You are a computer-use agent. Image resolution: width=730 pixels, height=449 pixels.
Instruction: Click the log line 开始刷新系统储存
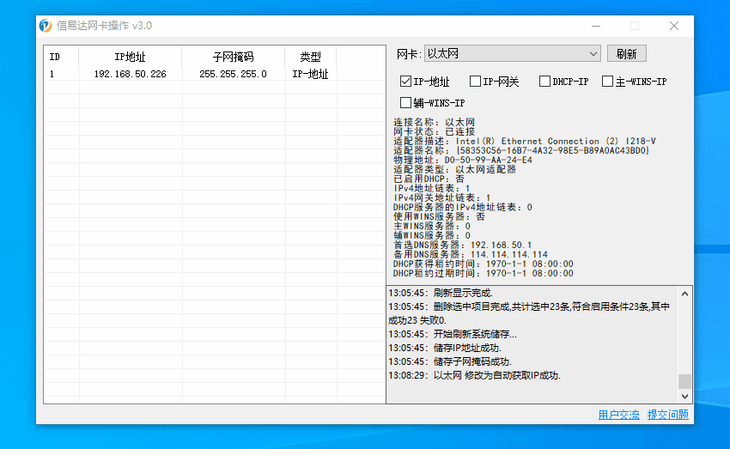tap(453, 334)
